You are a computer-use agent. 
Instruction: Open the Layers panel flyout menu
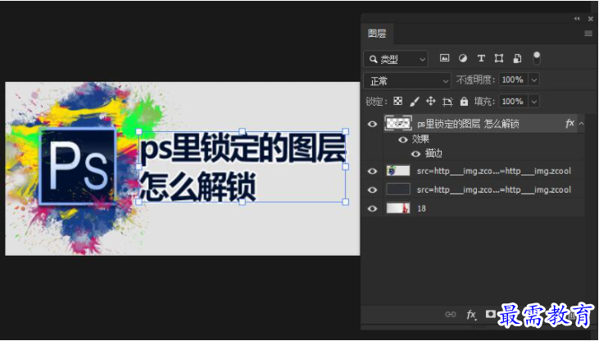coord(588,34)
